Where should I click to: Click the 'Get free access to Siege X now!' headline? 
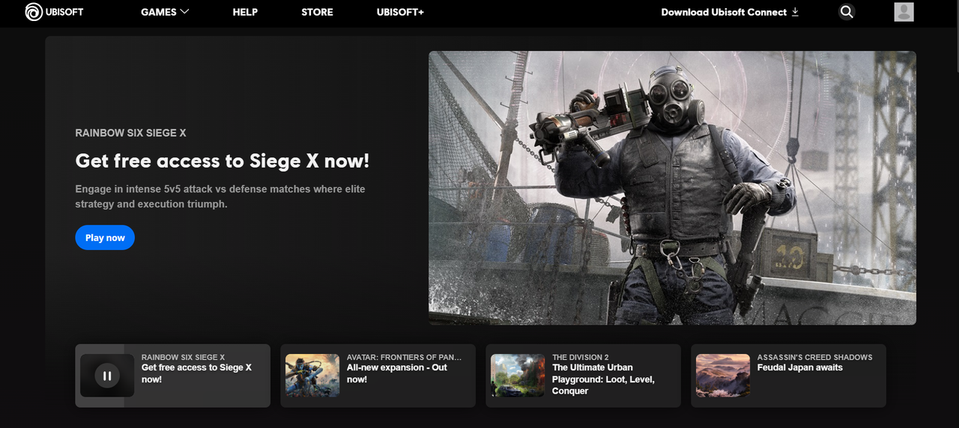(223, 161)
